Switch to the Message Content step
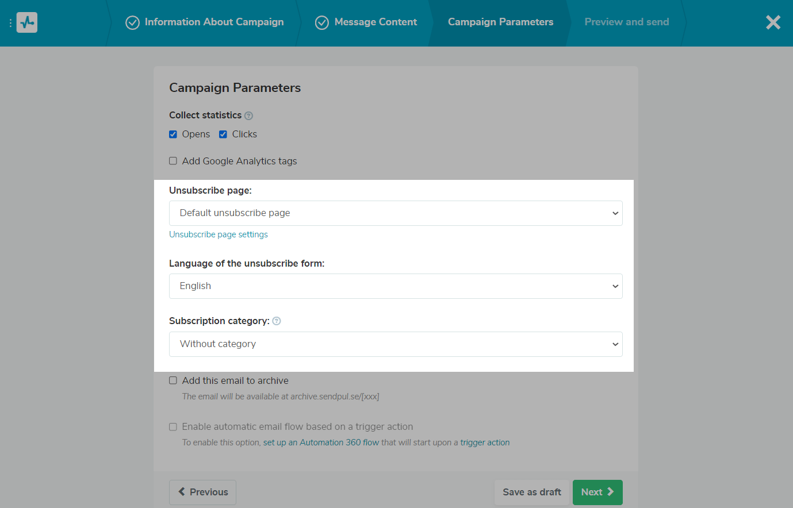 tap(376, 22)
